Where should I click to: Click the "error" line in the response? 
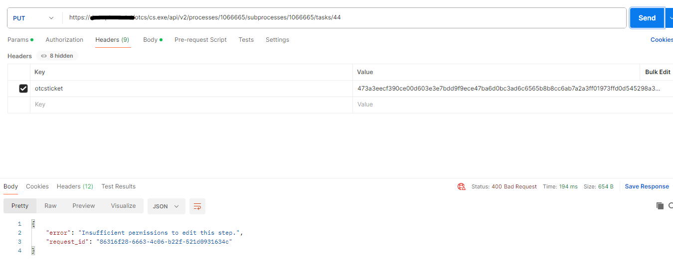[145, 233]
